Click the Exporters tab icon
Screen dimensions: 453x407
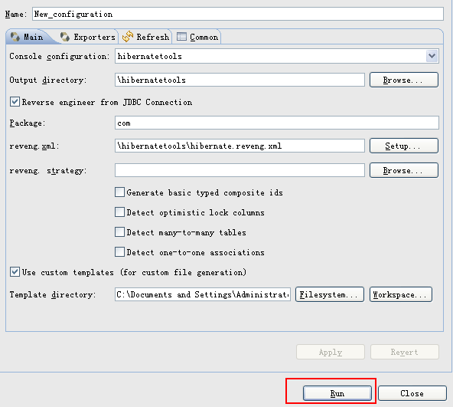(x=65, y=37)
